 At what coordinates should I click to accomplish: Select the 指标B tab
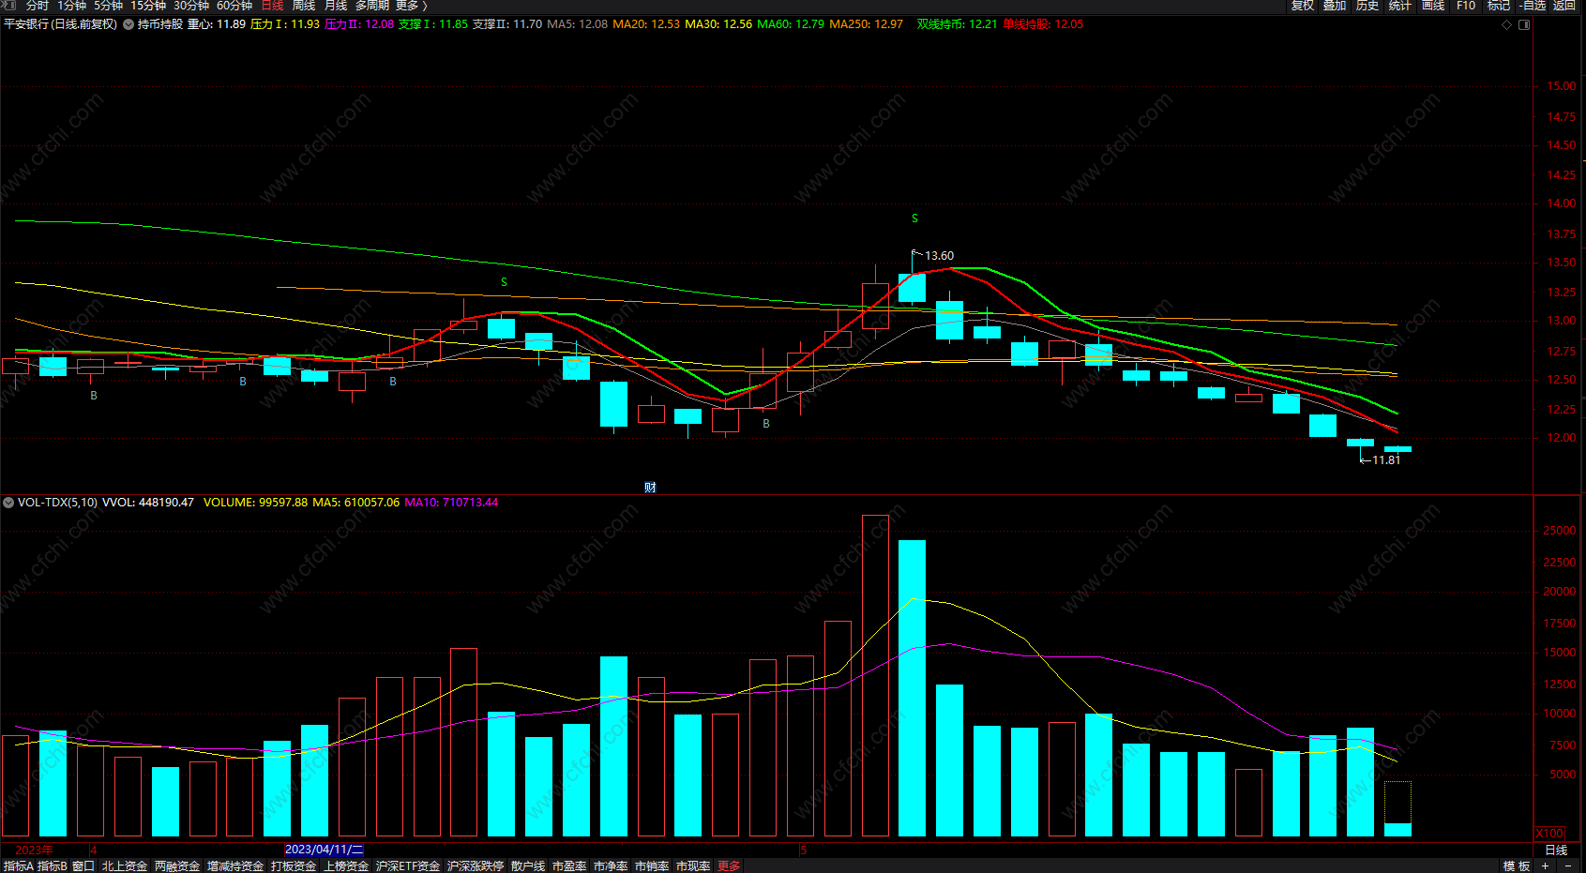point(53,866)
